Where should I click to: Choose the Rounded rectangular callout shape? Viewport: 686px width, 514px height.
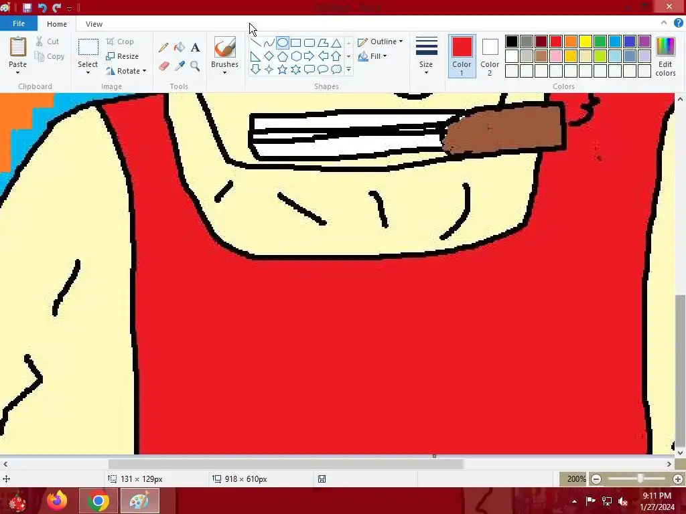click(x=310, y=69)
